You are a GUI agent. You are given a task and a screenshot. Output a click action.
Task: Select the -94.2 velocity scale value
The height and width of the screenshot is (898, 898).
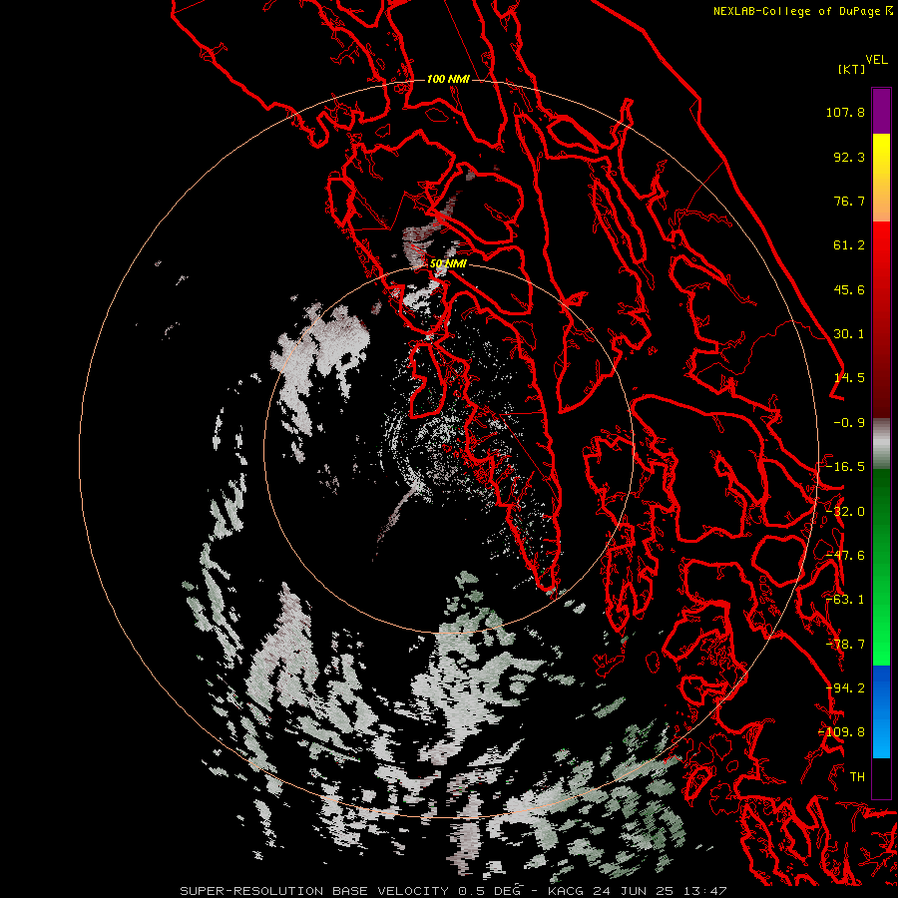[x=845, y=688]
